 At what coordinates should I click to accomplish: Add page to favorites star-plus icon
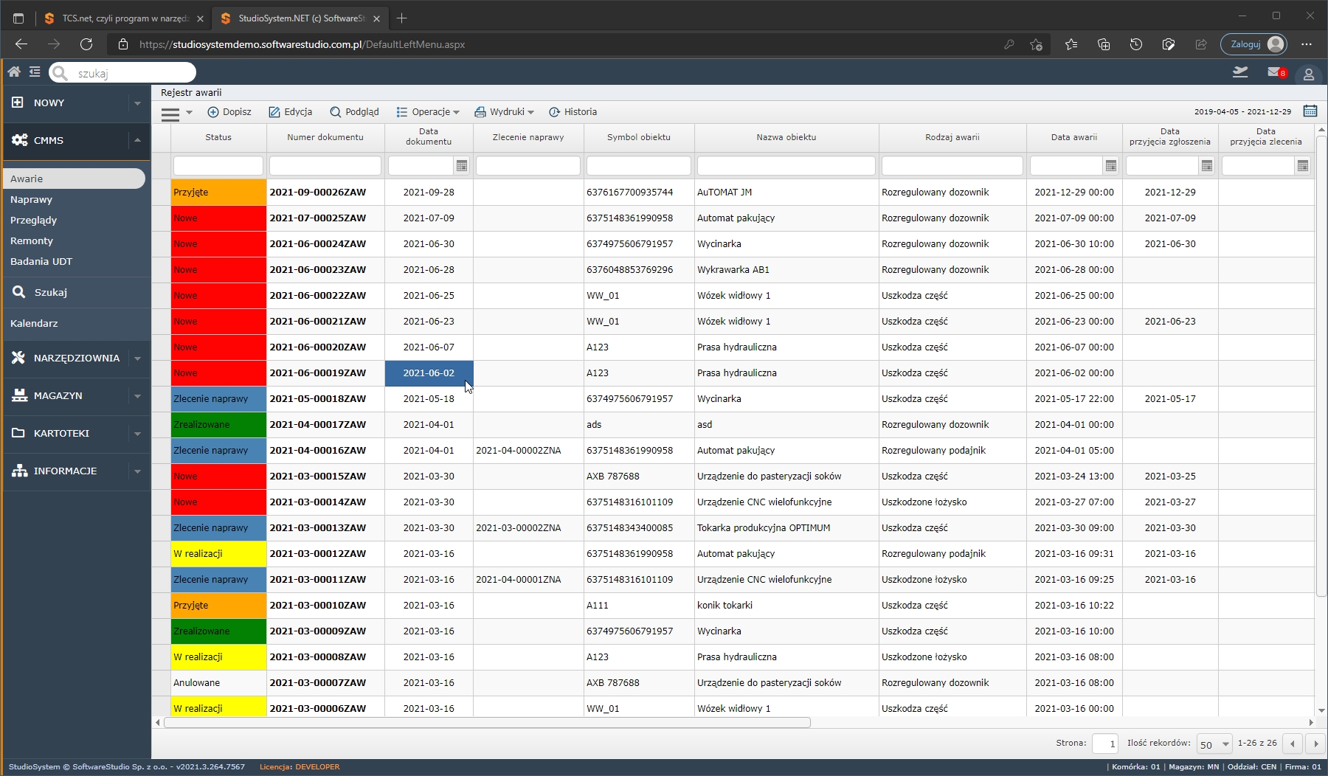tap(1037, 44)
